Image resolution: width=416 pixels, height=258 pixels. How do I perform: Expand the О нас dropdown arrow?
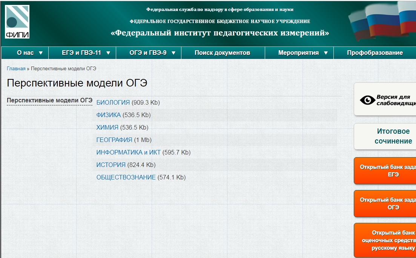coord(41,53)
